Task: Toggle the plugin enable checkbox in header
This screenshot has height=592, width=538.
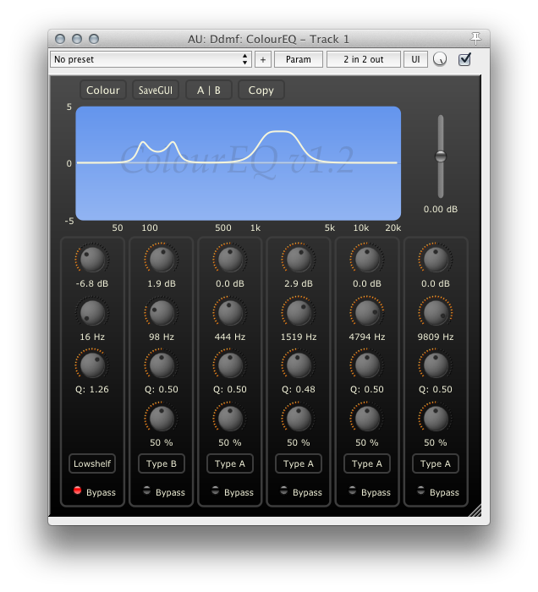Action: coord(464,59)
